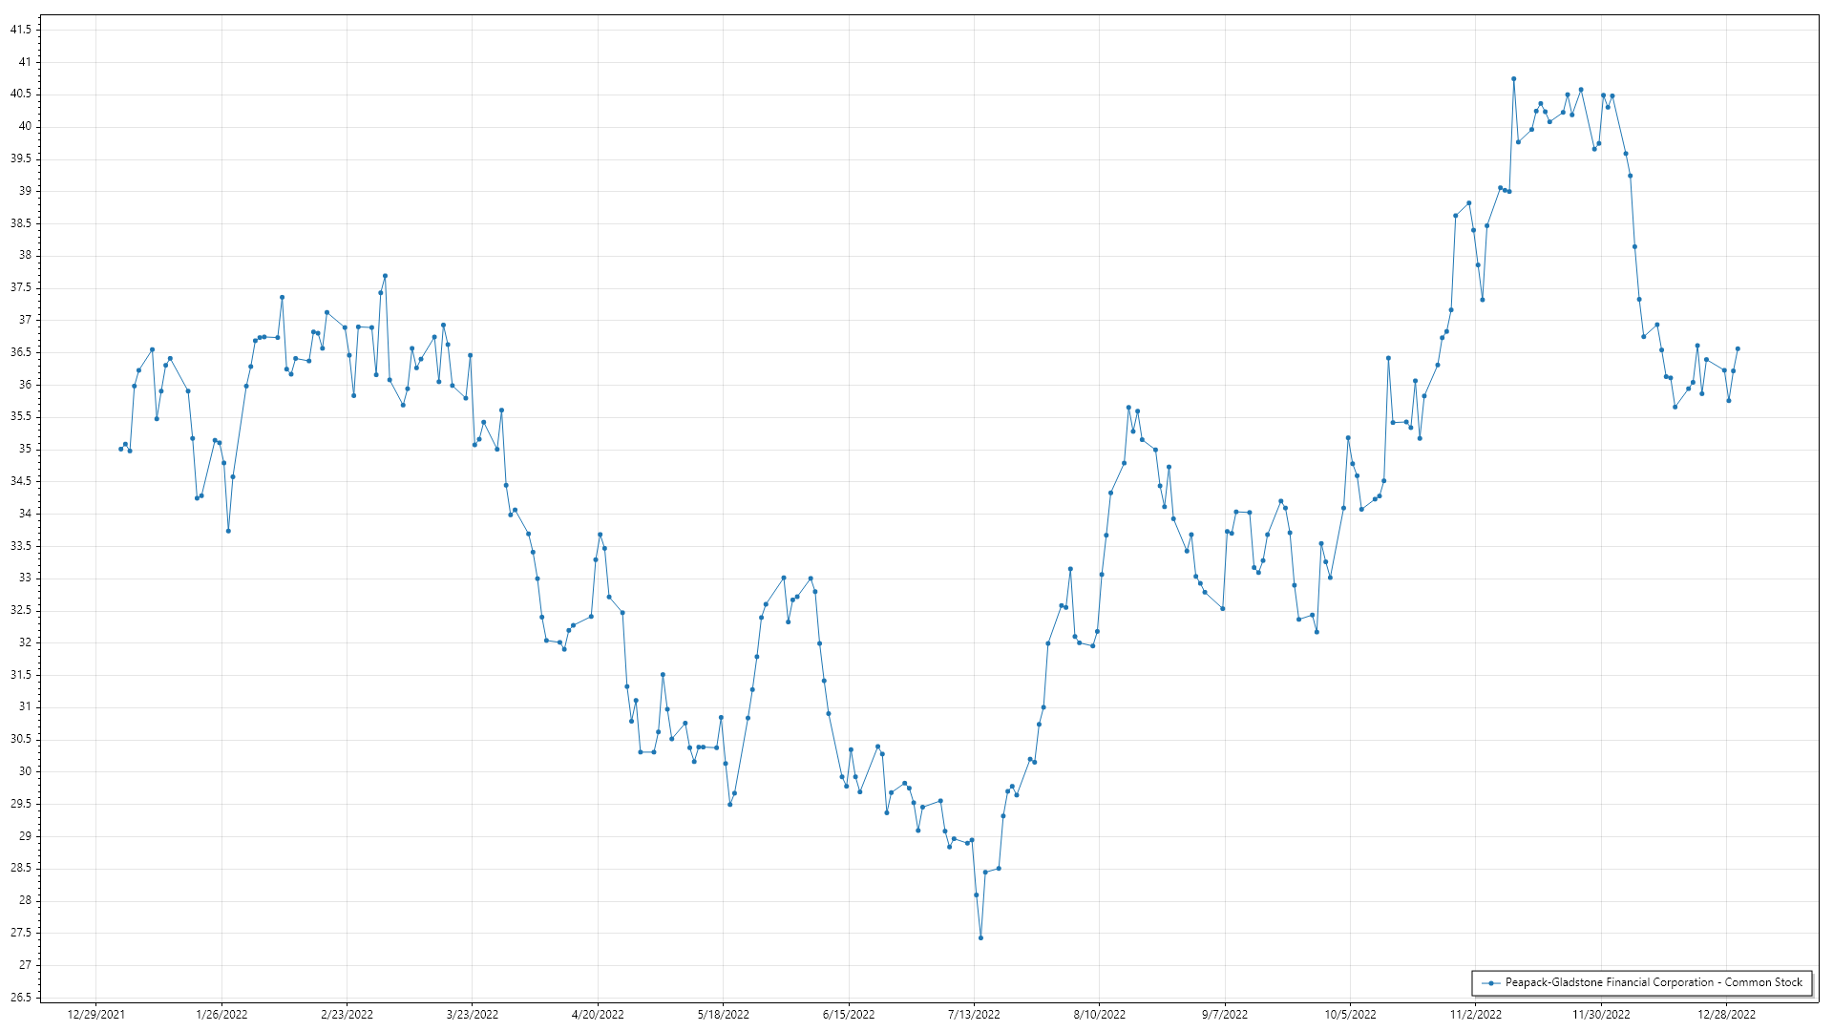The image size is (1833, 1031).
Task: Click the lowest data point near 27.4
Action: point(980,937)
